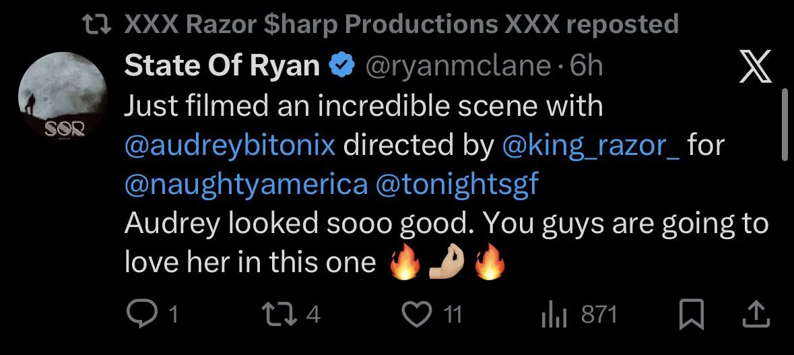Tap the share upload icon
The height and width of the screenshot is (355, 794).
click(754, 315)
